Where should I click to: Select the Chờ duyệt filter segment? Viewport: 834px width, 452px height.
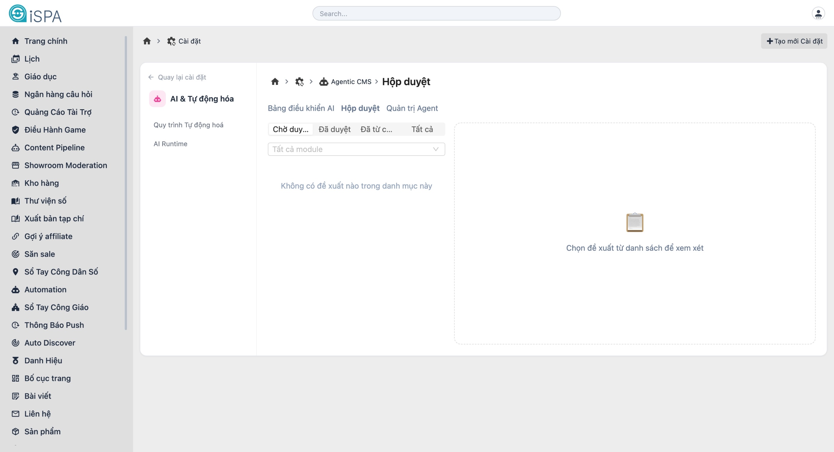tap(290, 129)
